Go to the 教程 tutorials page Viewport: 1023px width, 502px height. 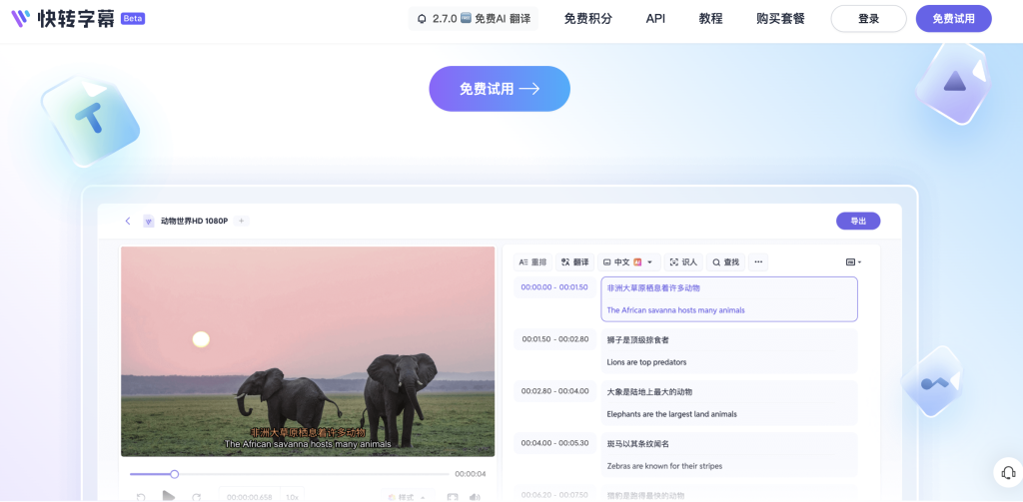tap(710, 19)
